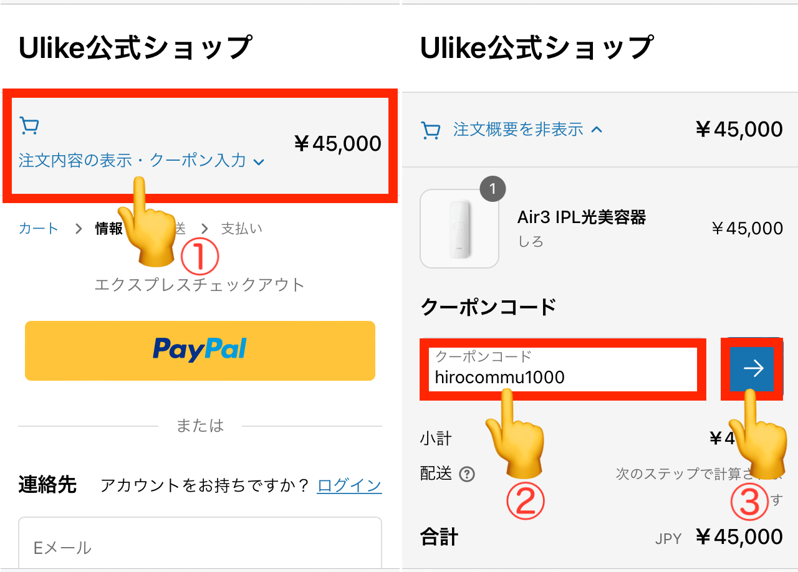Click the right Ulike公式ショップ store title
798x572 pixels.
537,48
